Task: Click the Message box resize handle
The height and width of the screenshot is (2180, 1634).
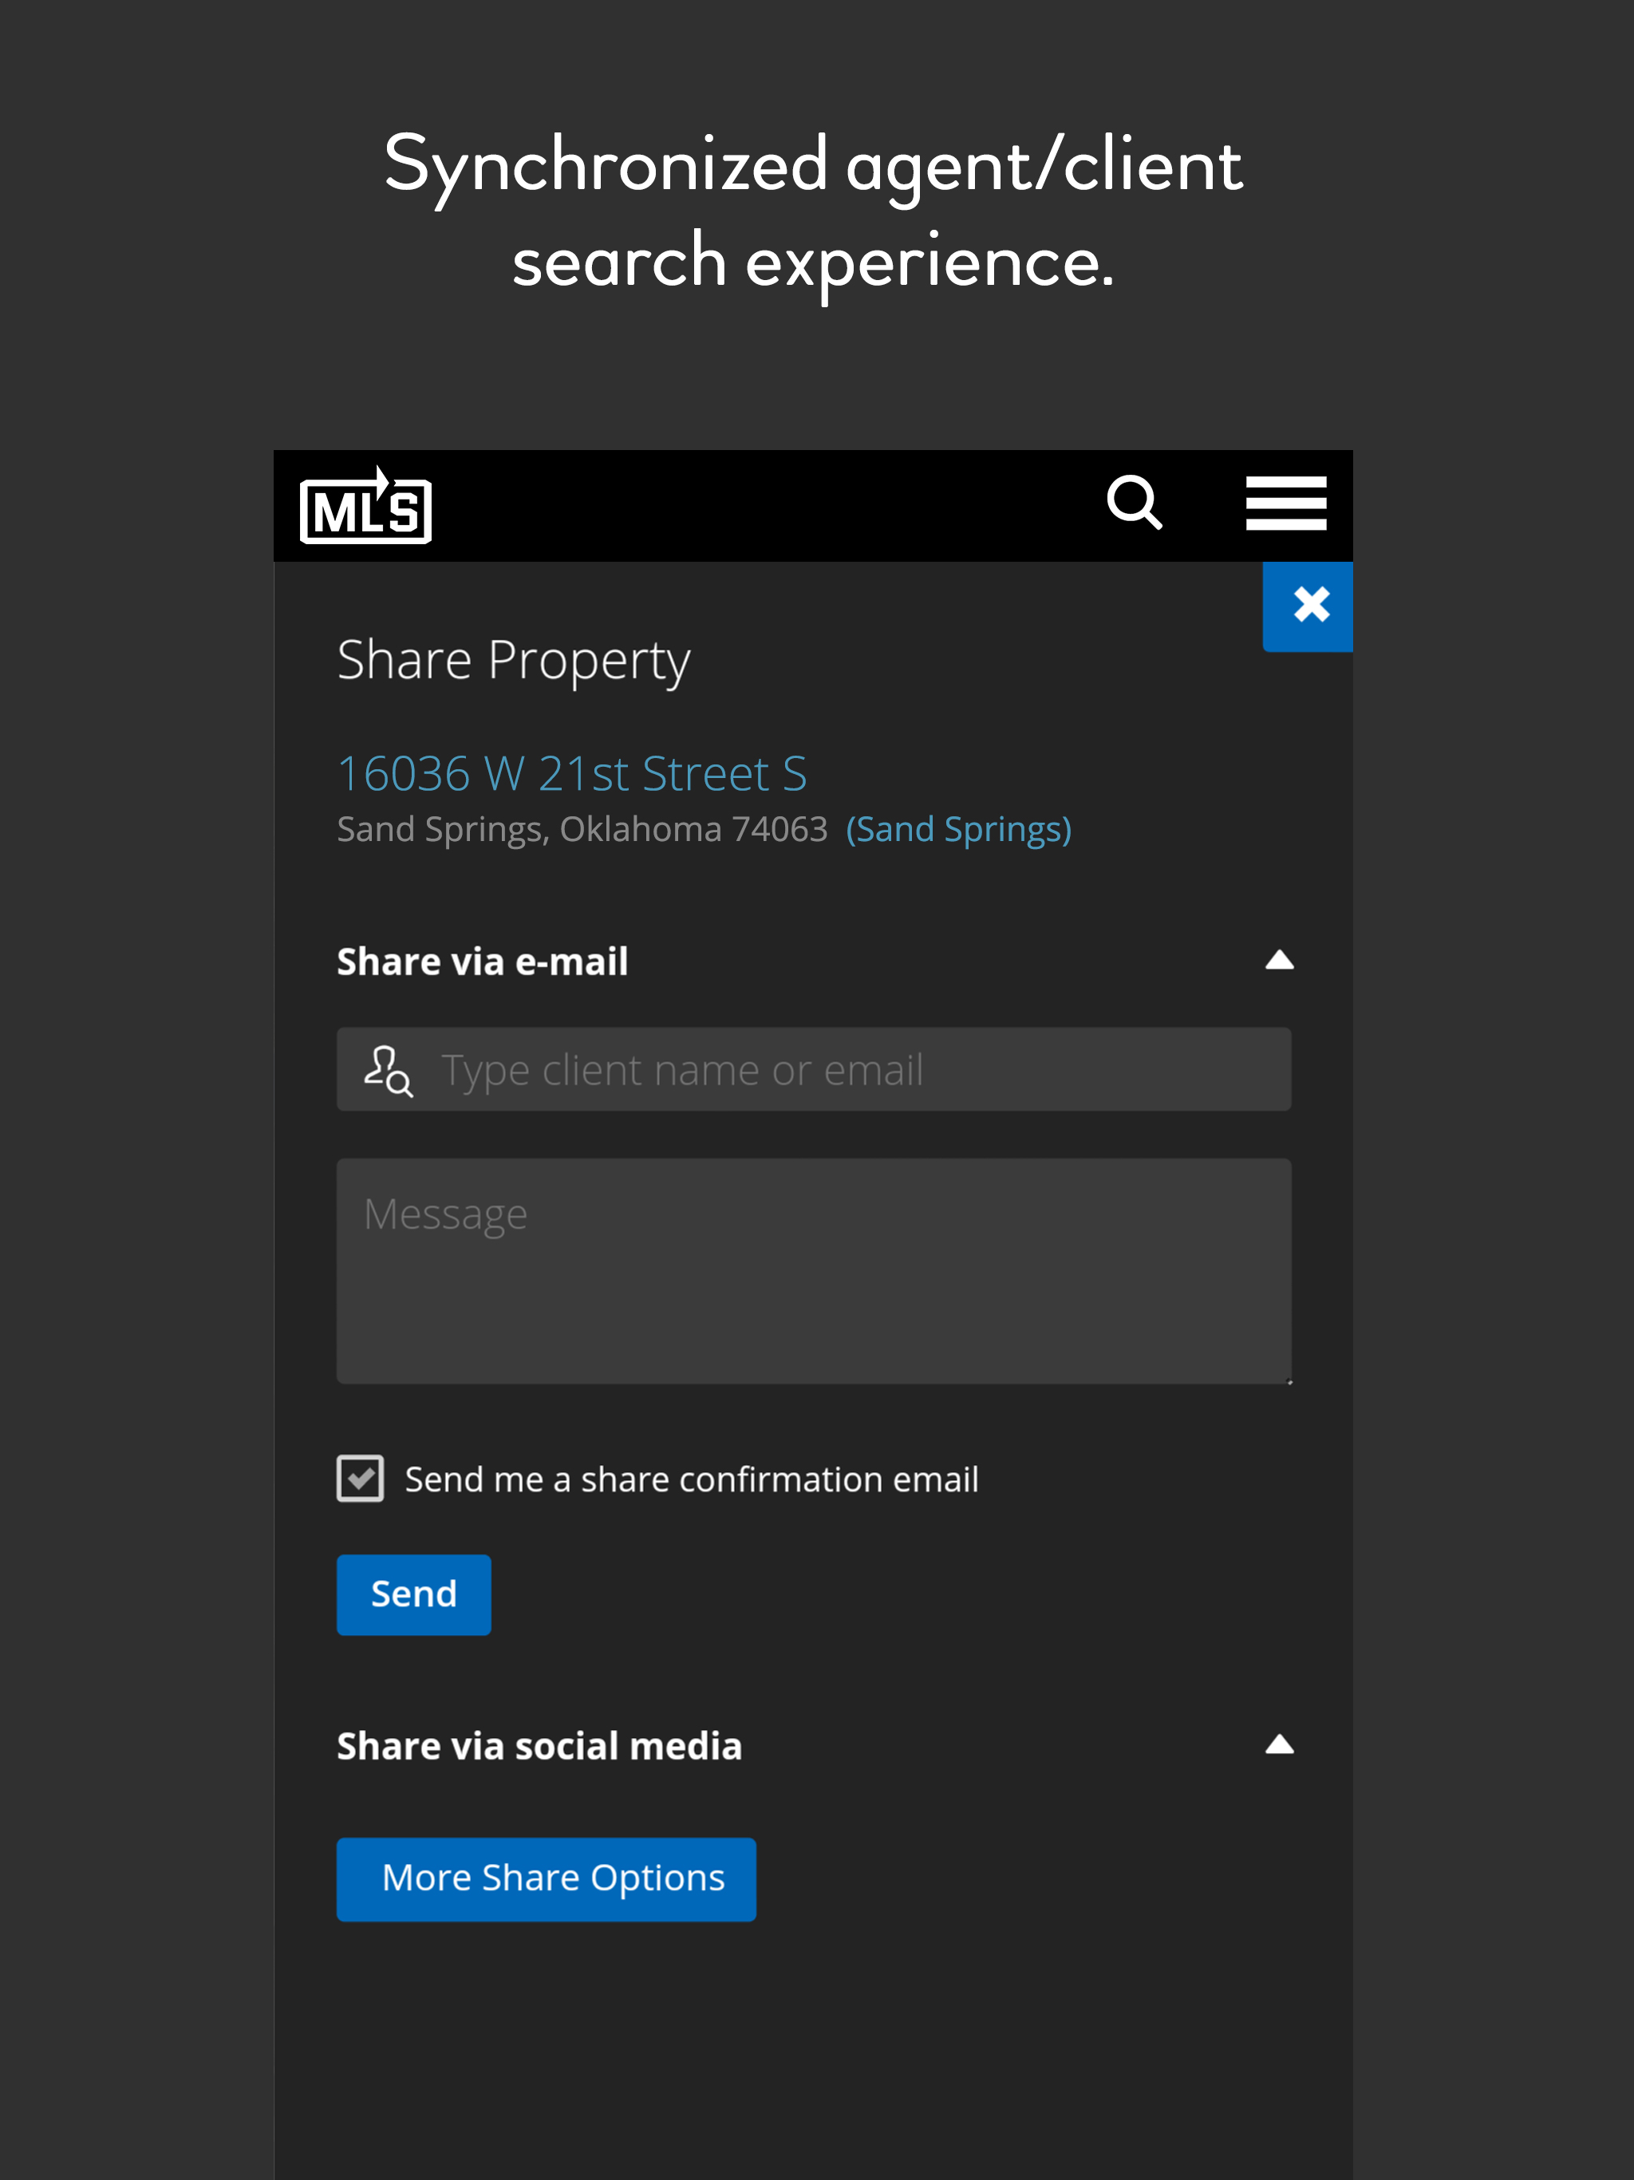Action: coord(1288,1380)
